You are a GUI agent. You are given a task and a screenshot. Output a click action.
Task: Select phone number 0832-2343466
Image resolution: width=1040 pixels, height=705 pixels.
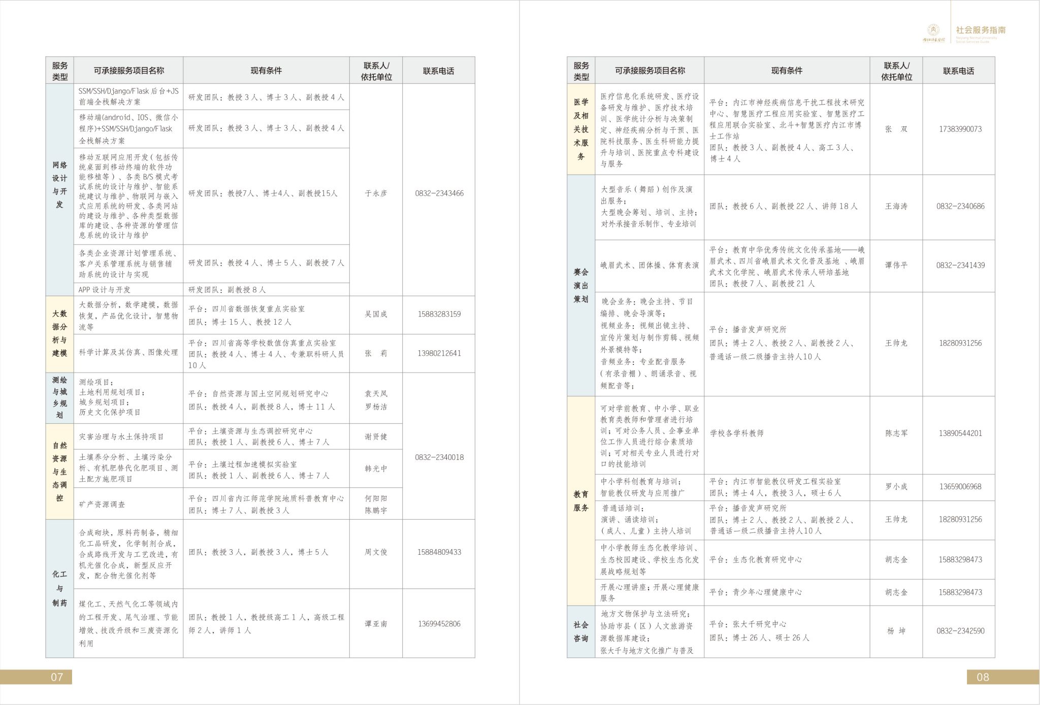(x=439, y=193)
